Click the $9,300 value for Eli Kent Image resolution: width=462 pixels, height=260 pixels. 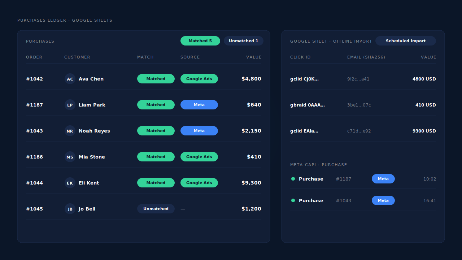point(251,183)
